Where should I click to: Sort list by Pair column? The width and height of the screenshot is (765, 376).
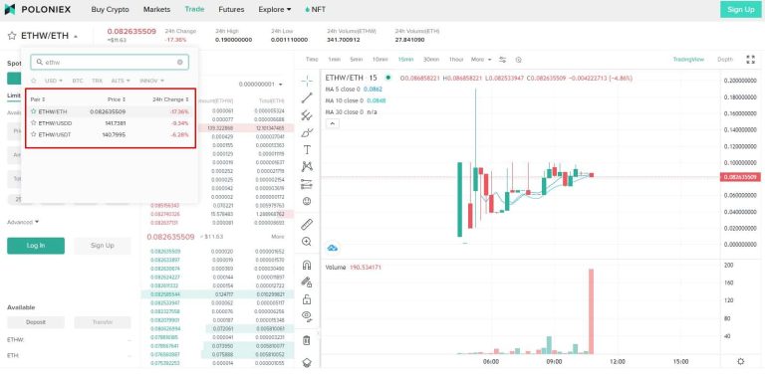tap(38, 99)
